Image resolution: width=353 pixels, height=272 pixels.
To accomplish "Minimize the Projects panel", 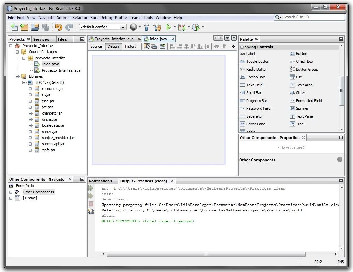I will [82, 39].
